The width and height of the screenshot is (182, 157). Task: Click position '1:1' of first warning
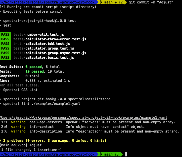[4, 122]
